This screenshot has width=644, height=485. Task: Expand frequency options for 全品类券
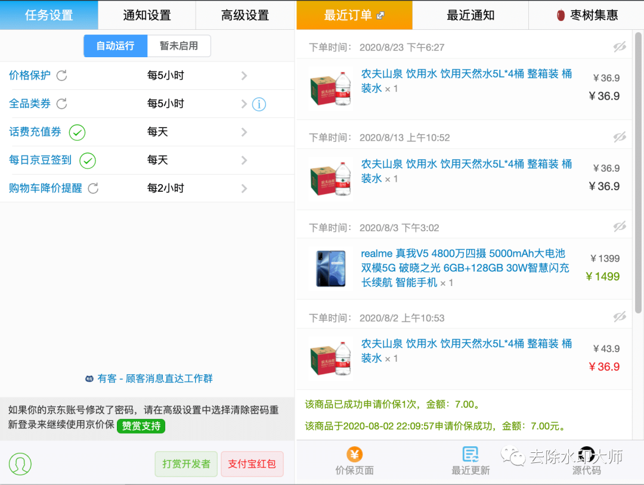click(x=244, y=104)
